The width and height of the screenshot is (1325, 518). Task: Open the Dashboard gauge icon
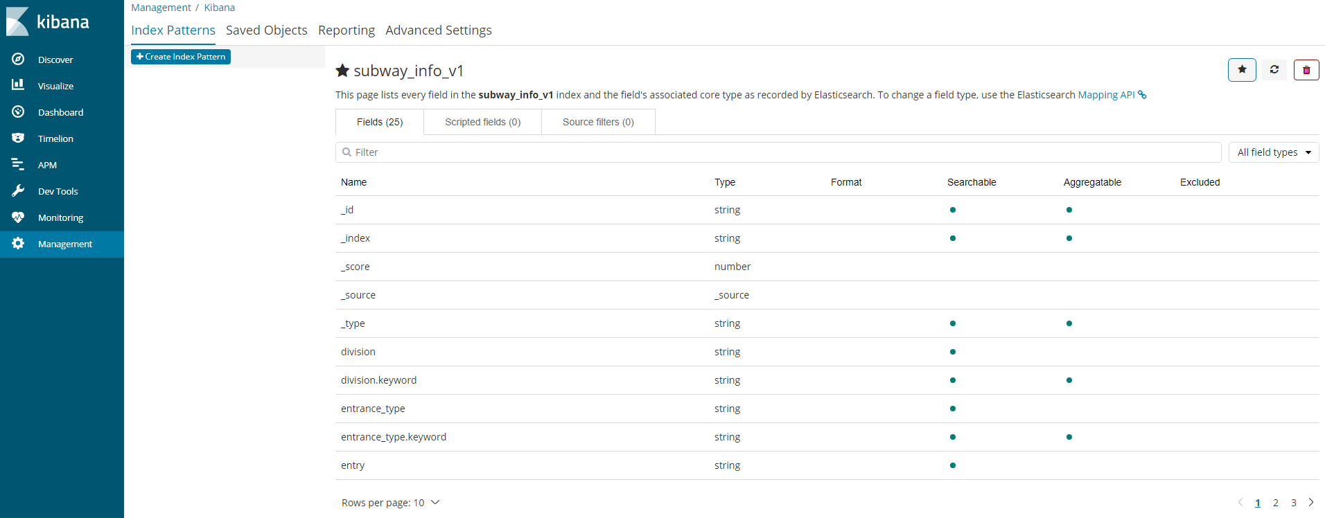click(x=18, y=111)
